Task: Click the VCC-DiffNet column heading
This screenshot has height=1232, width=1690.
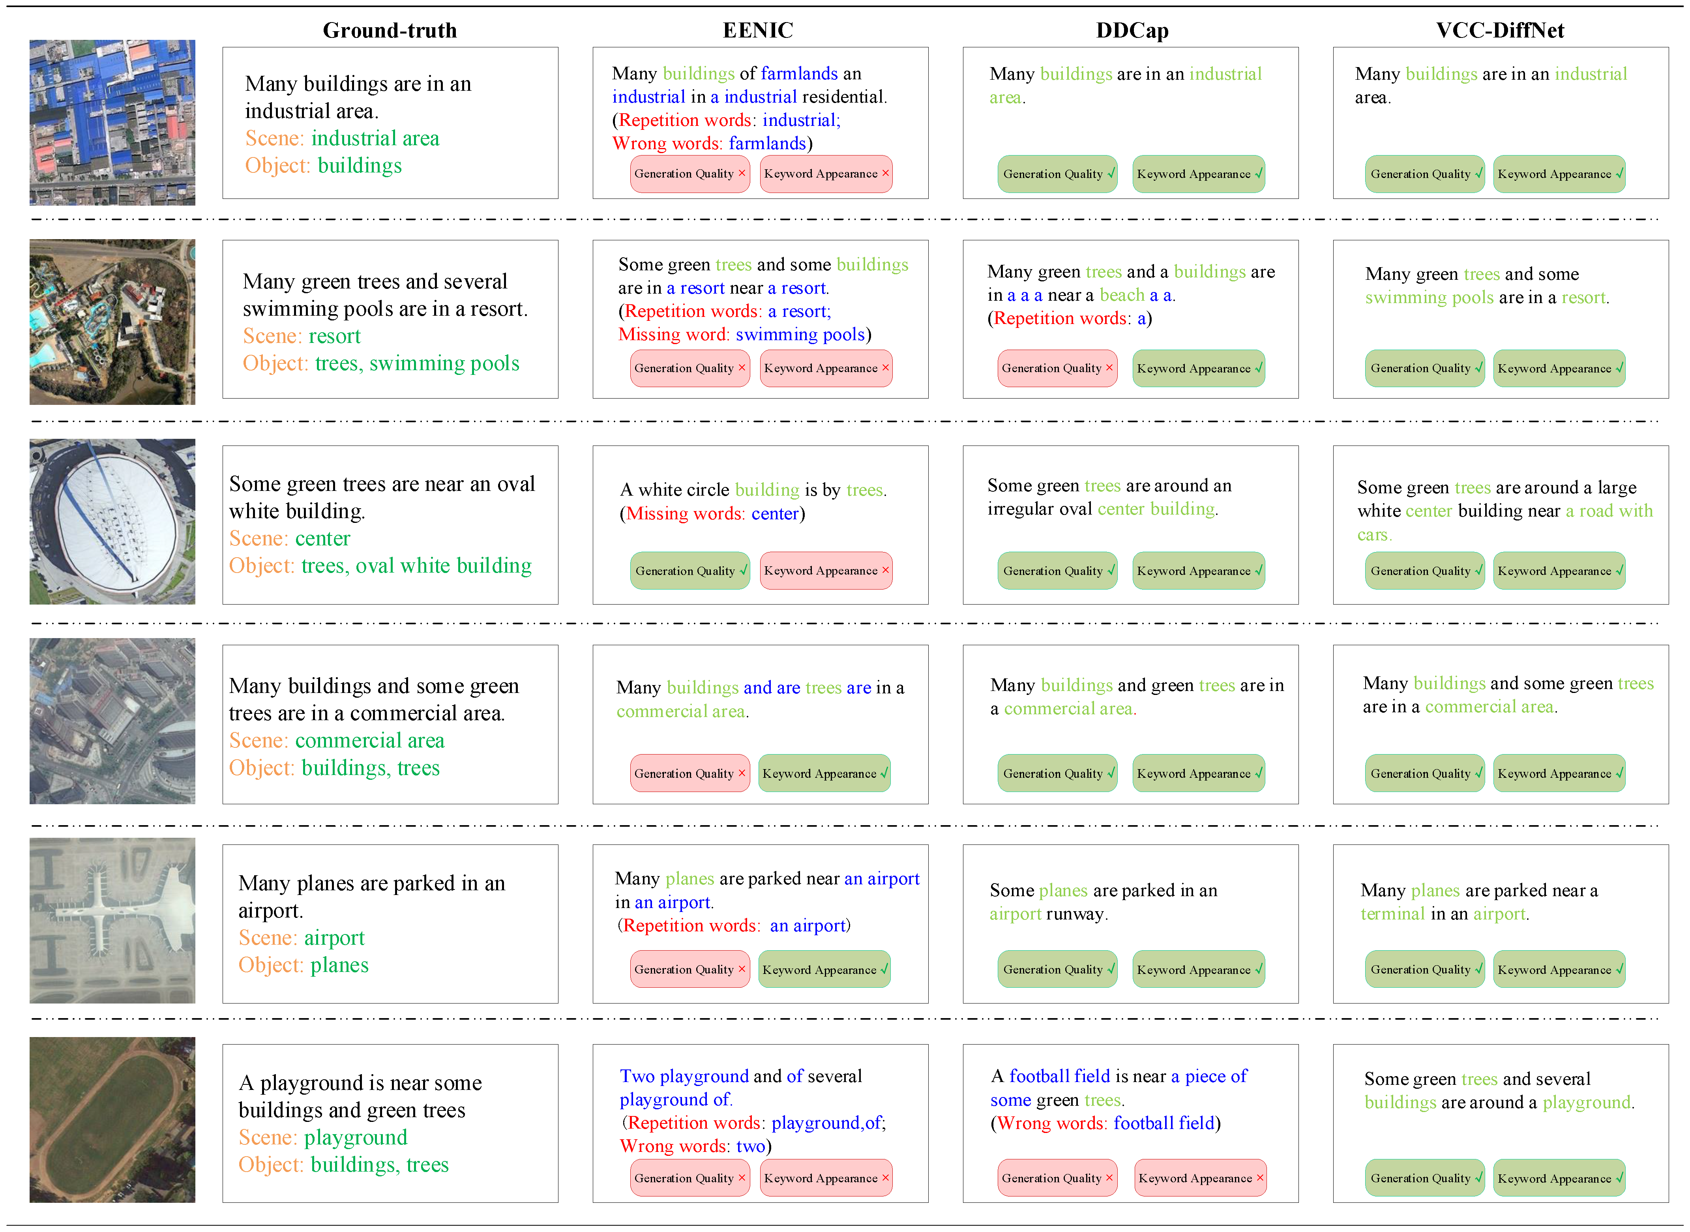Action: tap(1500, 30)
